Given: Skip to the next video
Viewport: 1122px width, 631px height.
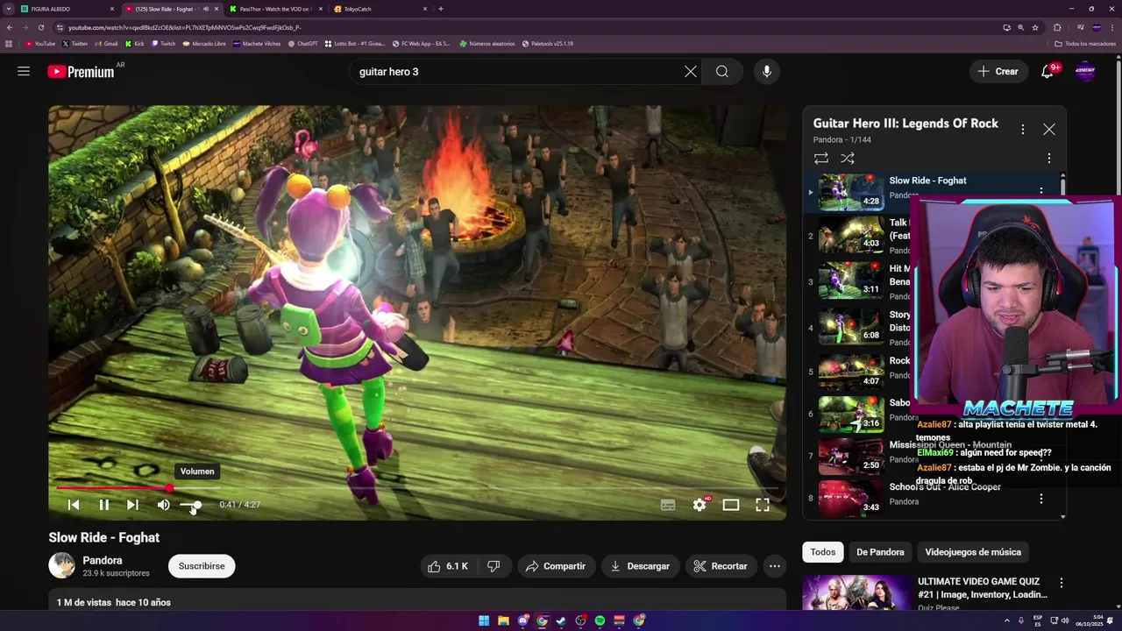Looking at the screenshot, I should point(132,505).
